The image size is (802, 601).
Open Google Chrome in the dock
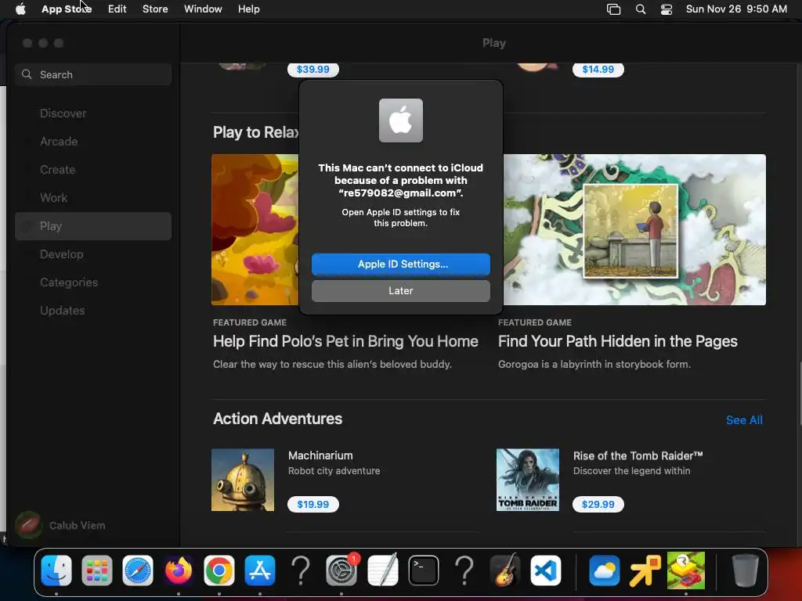tap(219, 570)
